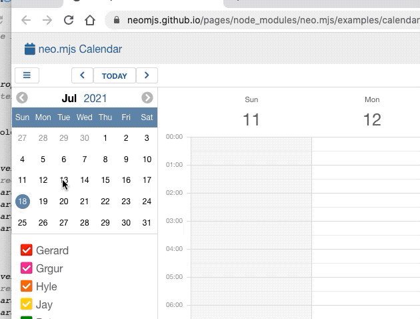Pick July 17 in date picker
The width and height of the screenshot is (420, 319).
147,180
